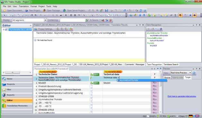Click the Undo arrow icon in top toolbar
202x118 pixels.
tap(124, 10)
